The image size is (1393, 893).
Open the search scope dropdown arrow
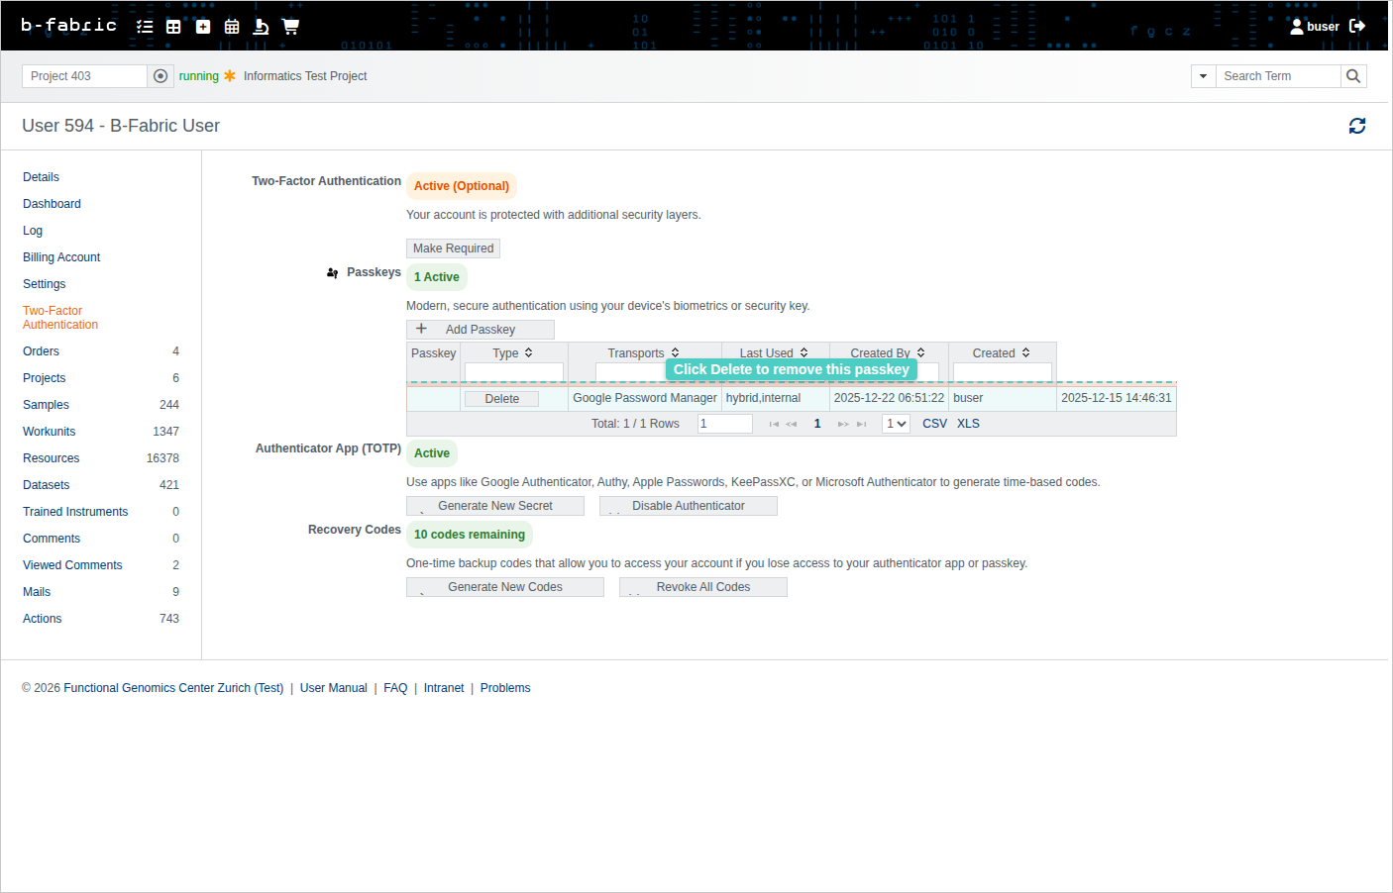tap(1203, 76)
